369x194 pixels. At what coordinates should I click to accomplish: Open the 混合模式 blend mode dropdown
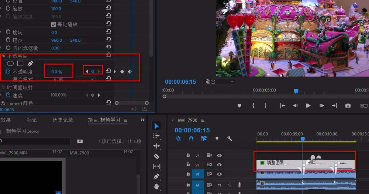point(73,79)
